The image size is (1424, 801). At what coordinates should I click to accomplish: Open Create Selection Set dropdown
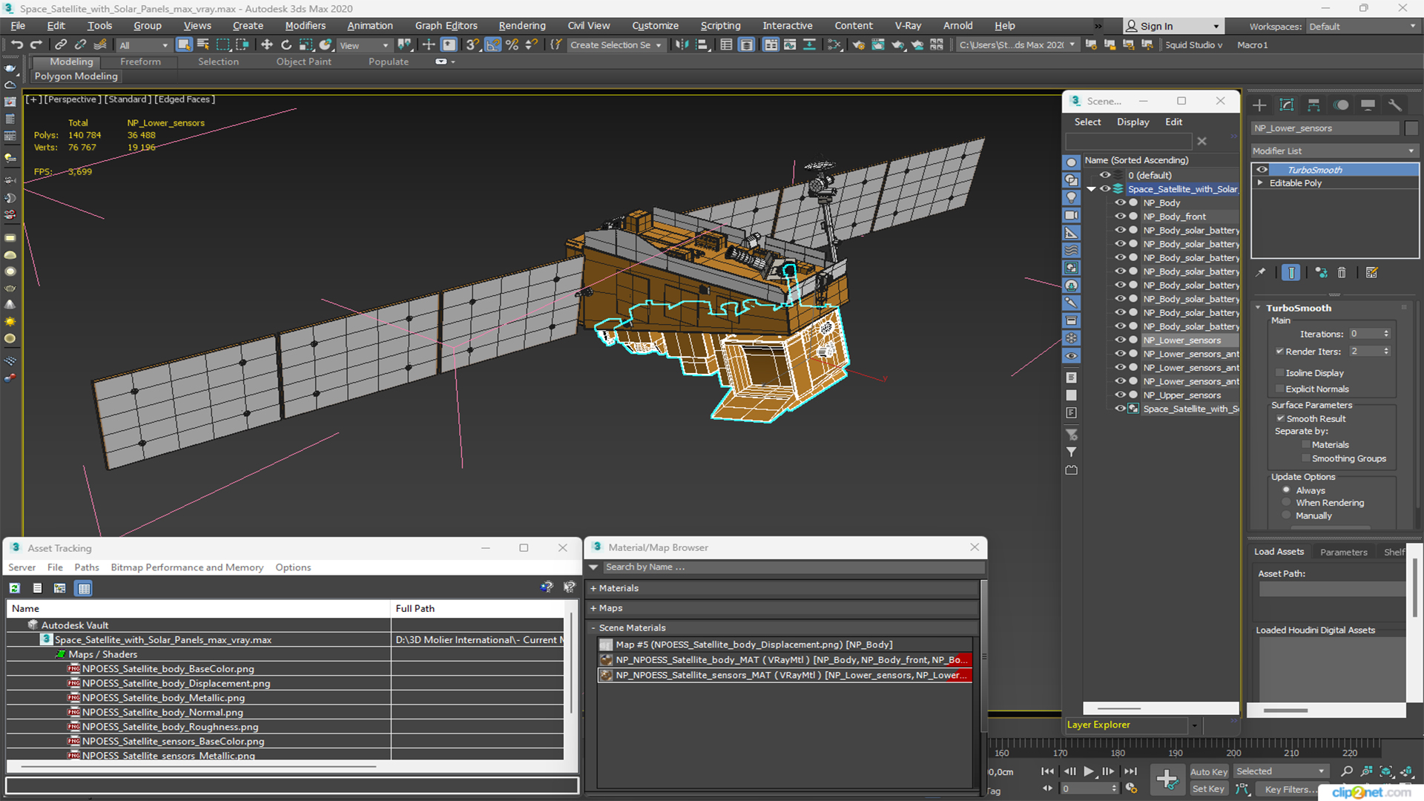[616, 45]
